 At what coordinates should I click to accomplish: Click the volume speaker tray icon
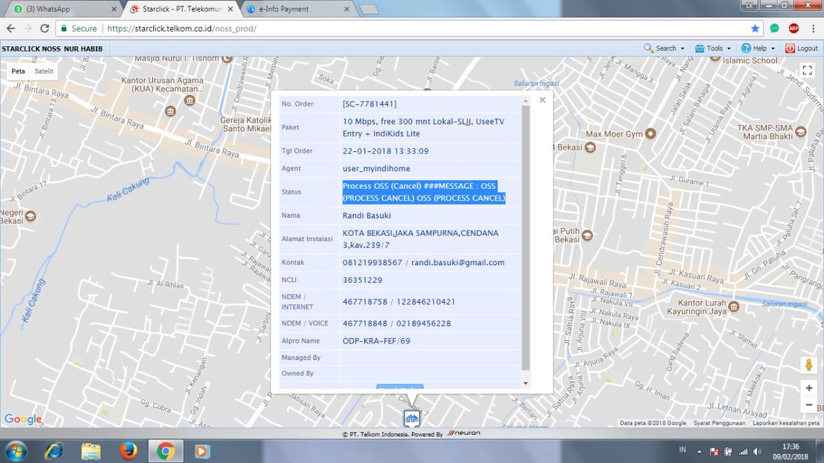(757, 451)
